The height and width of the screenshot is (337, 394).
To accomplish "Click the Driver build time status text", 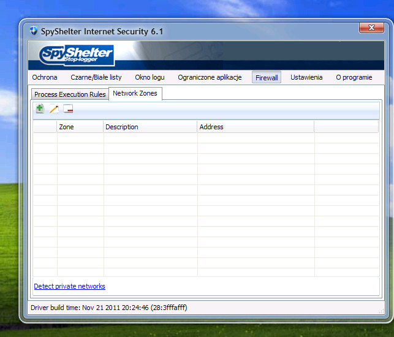I will tap(109, 308).
